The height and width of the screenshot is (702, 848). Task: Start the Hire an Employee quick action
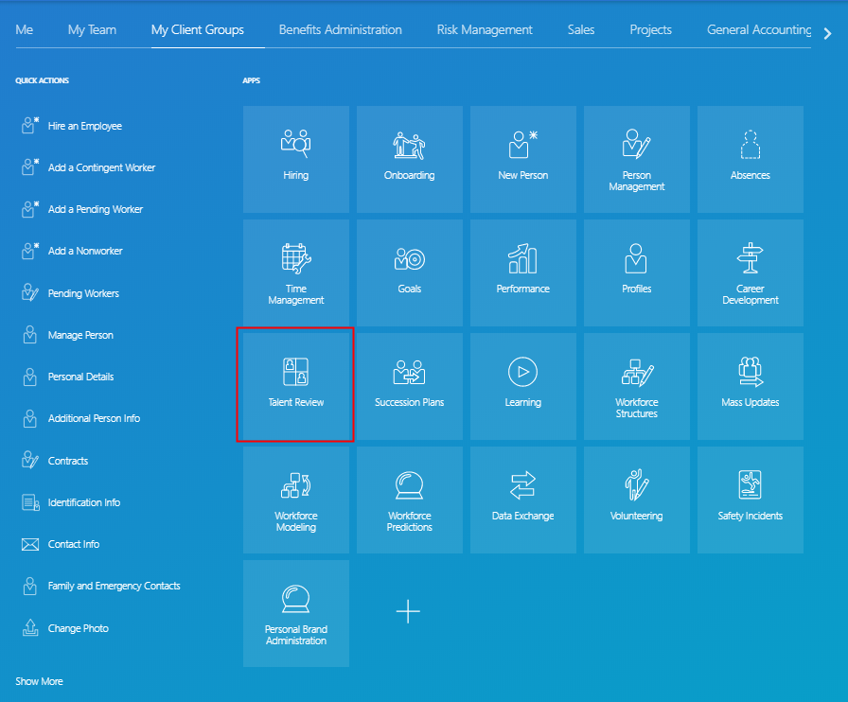coord(85,126)
